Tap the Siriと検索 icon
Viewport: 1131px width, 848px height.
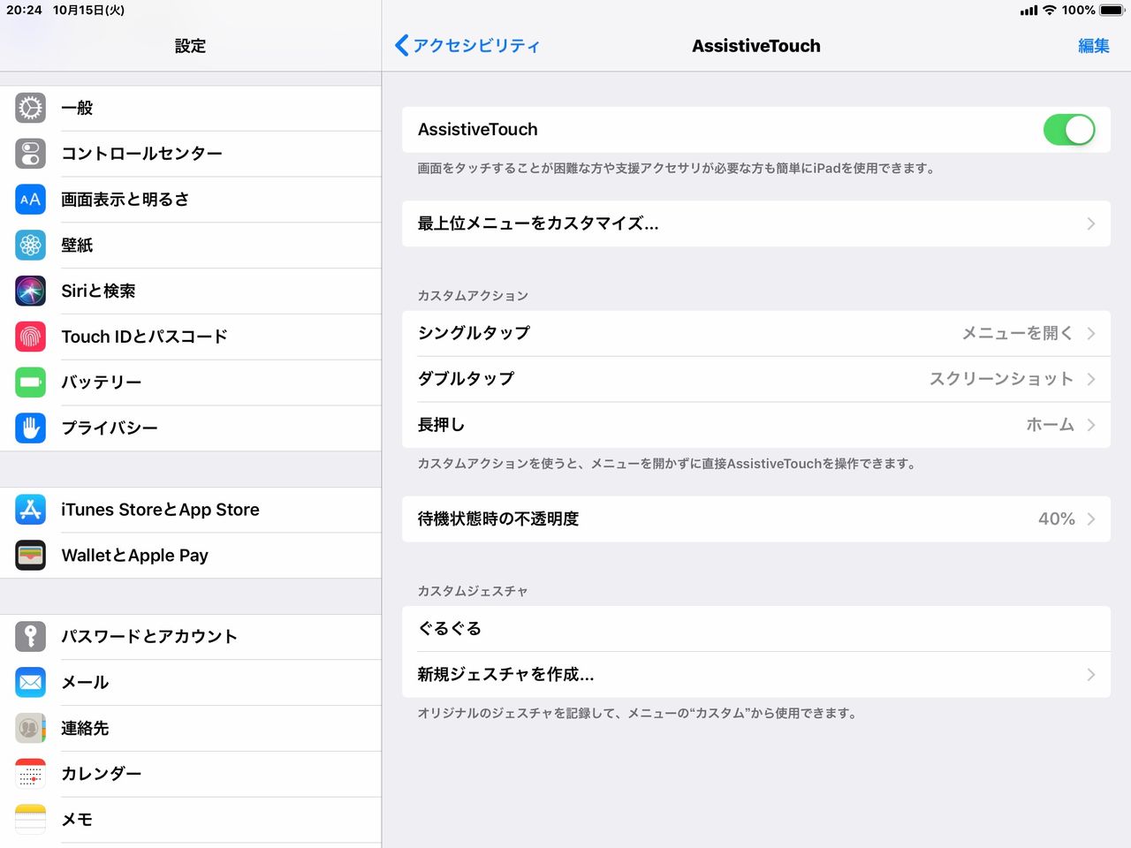[30, 291]
